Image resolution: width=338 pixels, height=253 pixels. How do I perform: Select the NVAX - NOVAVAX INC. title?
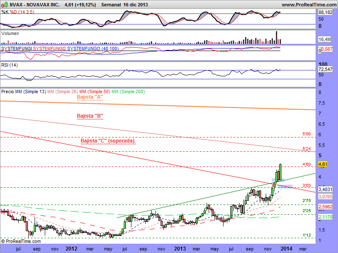point(35,5)
